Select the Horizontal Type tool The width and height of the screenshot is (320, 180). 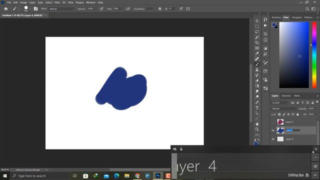[x=257, y=107]
